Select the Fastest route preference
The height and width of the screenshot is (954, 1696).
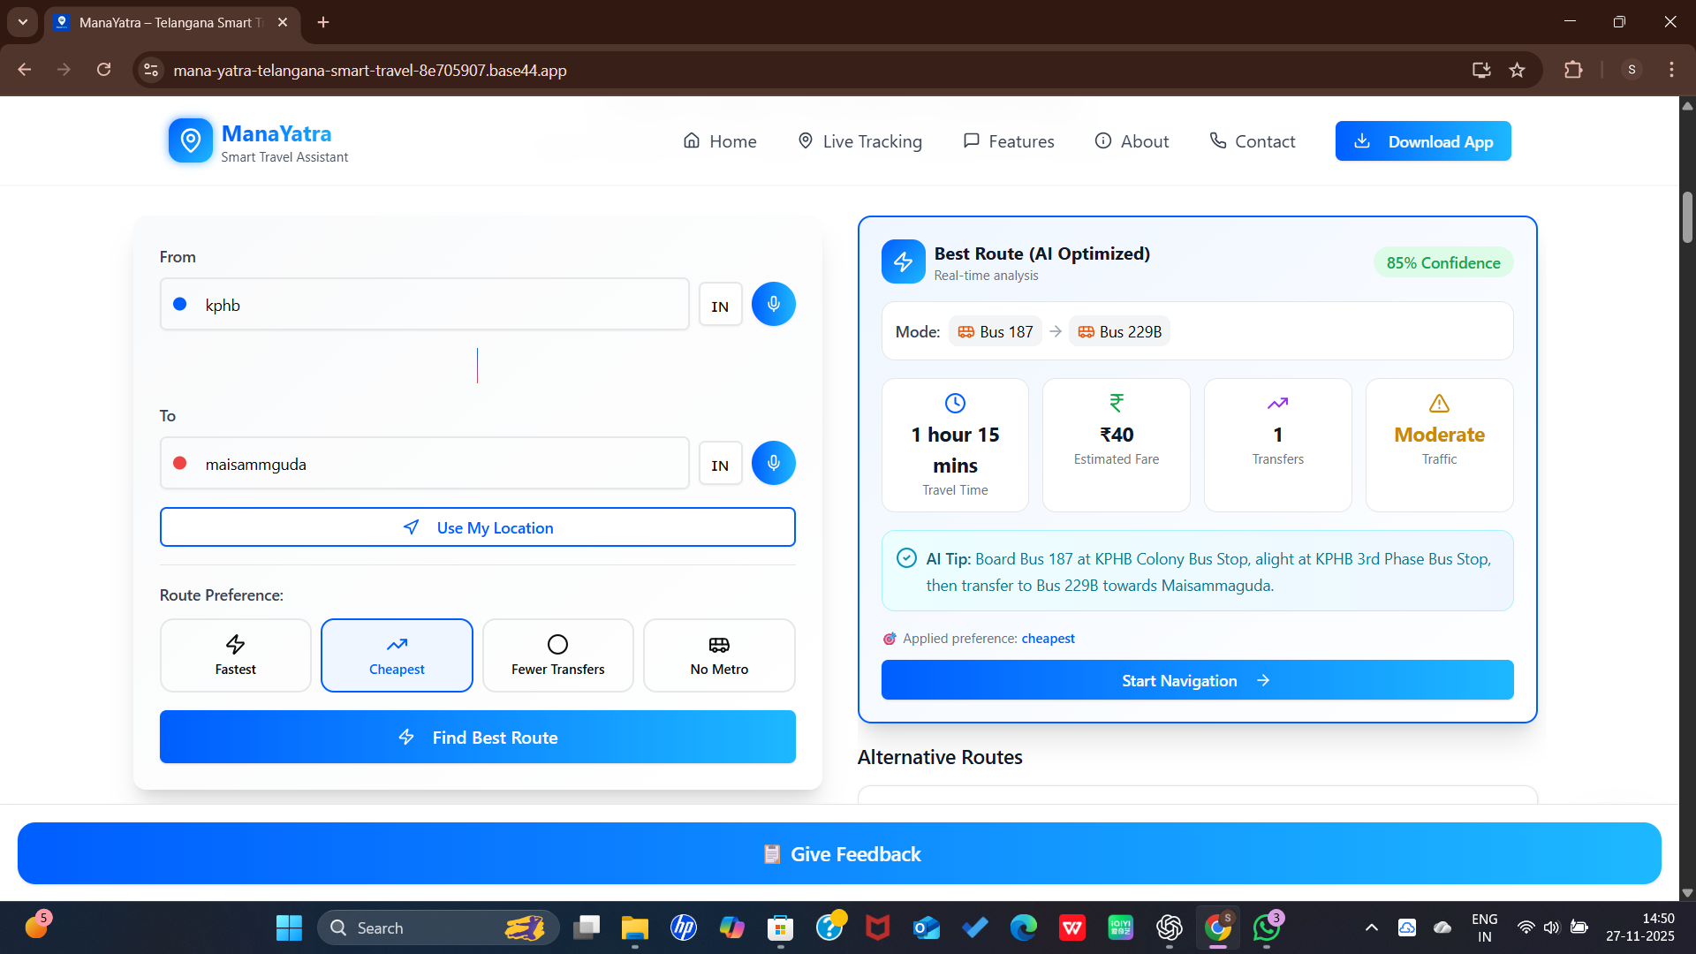[x=235, y=655]
